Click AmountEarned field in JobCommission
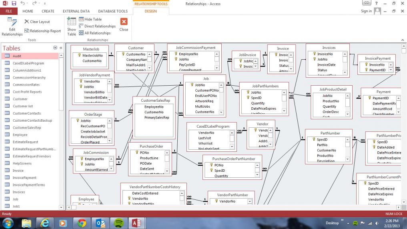The width and height of the screenshot is (407, 229). [96, 169]
